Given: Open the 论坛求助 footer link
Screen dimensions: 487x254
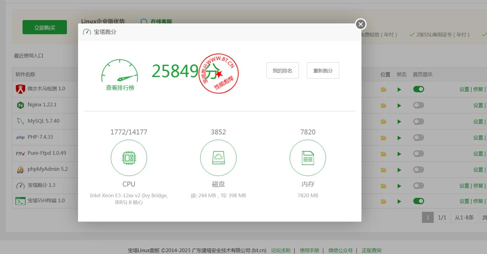Looking at the screenshot, I should [x=281, y=250].
